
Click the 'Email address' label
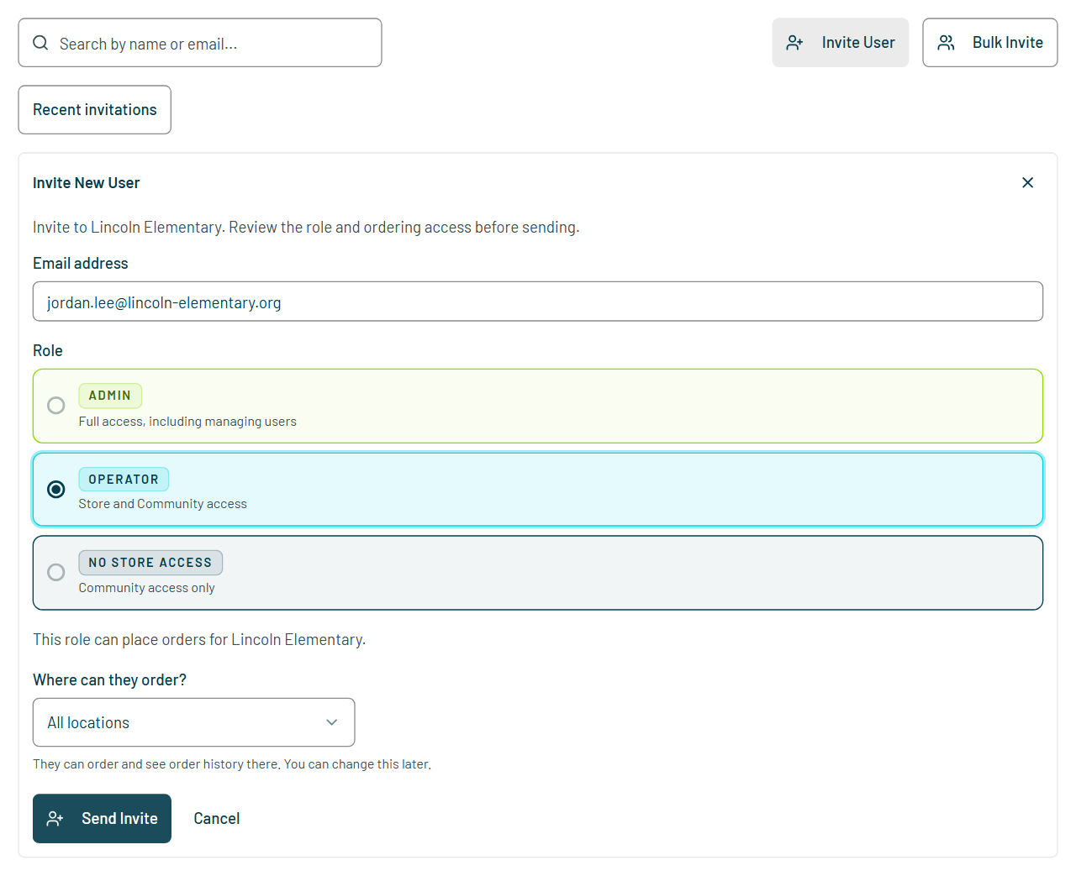coord(81,263)
